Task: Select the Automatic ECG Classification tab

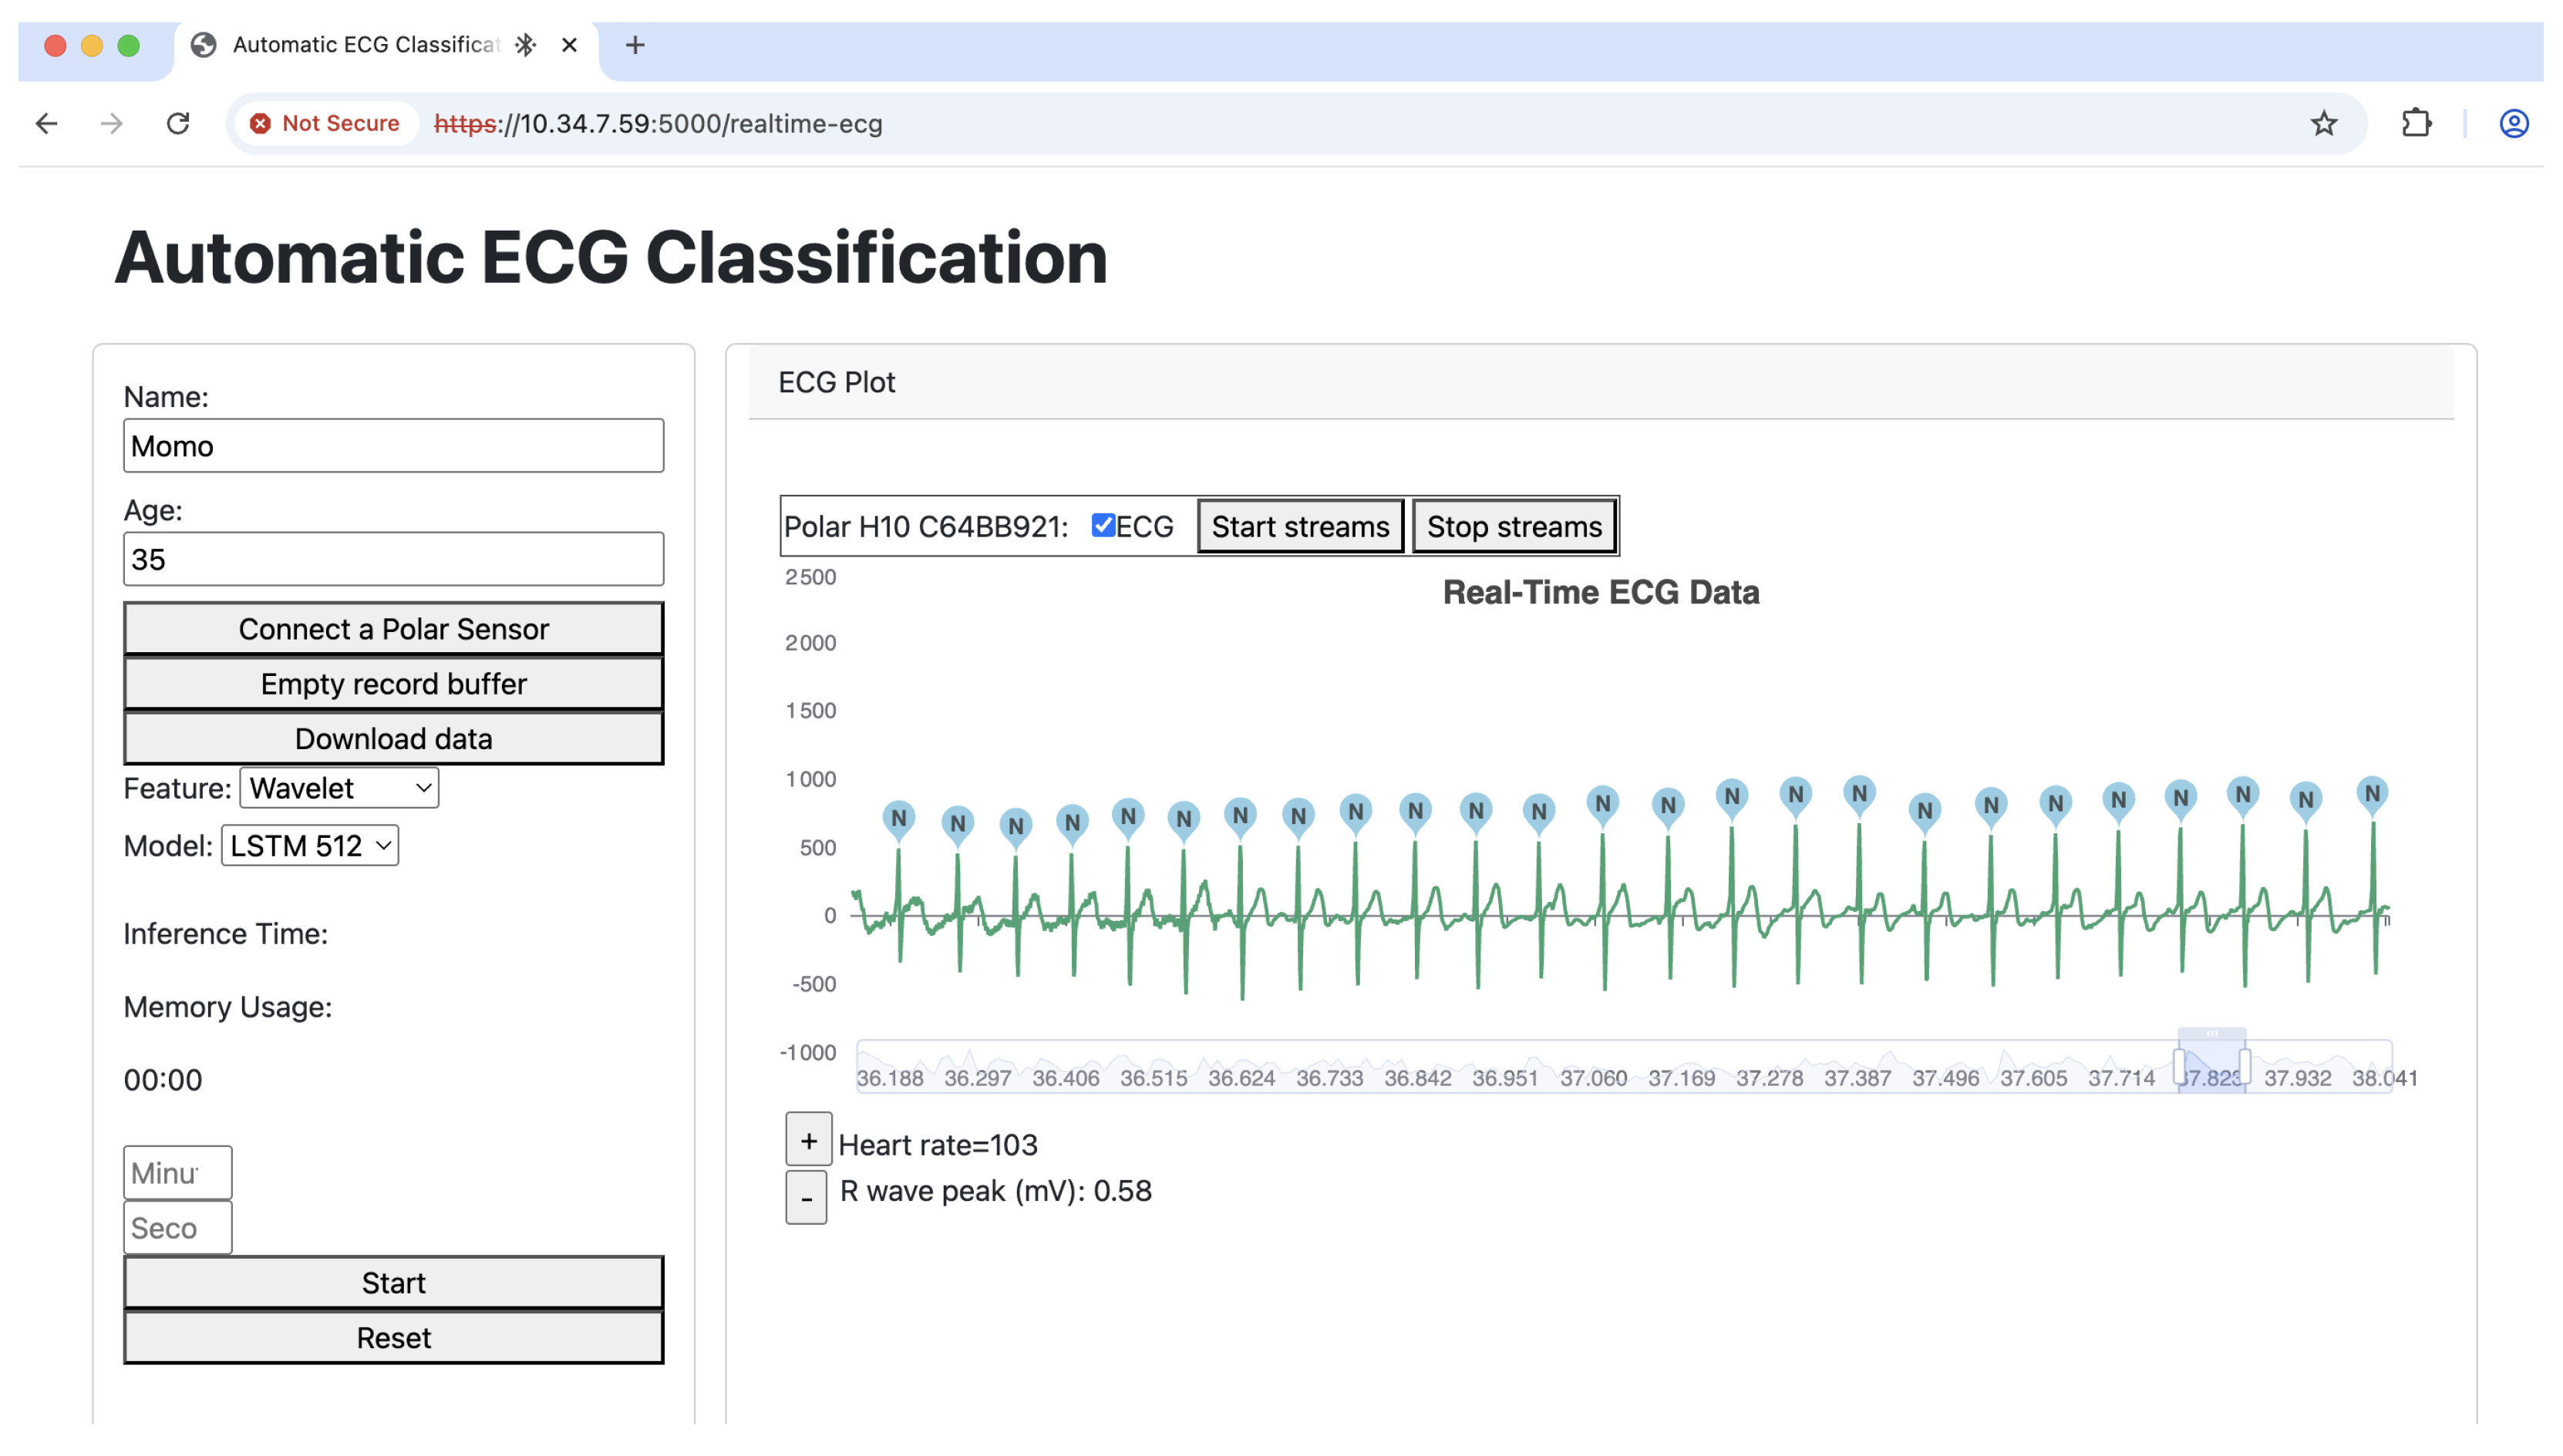Action: pos(365,45)
